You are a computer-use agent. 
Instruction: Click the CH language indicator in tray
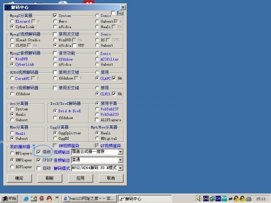click(218, 198)
